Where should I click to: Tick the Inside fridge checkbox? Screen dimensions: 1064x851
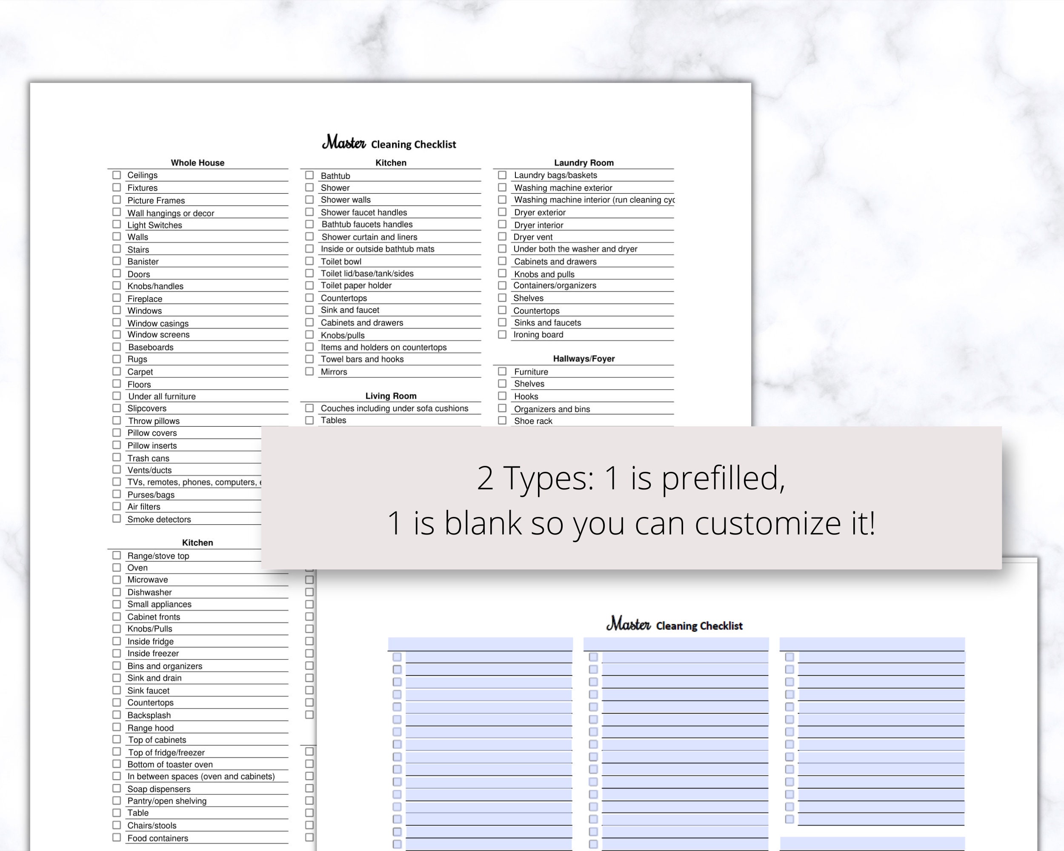pyautogui.click(x=117, y=641)
